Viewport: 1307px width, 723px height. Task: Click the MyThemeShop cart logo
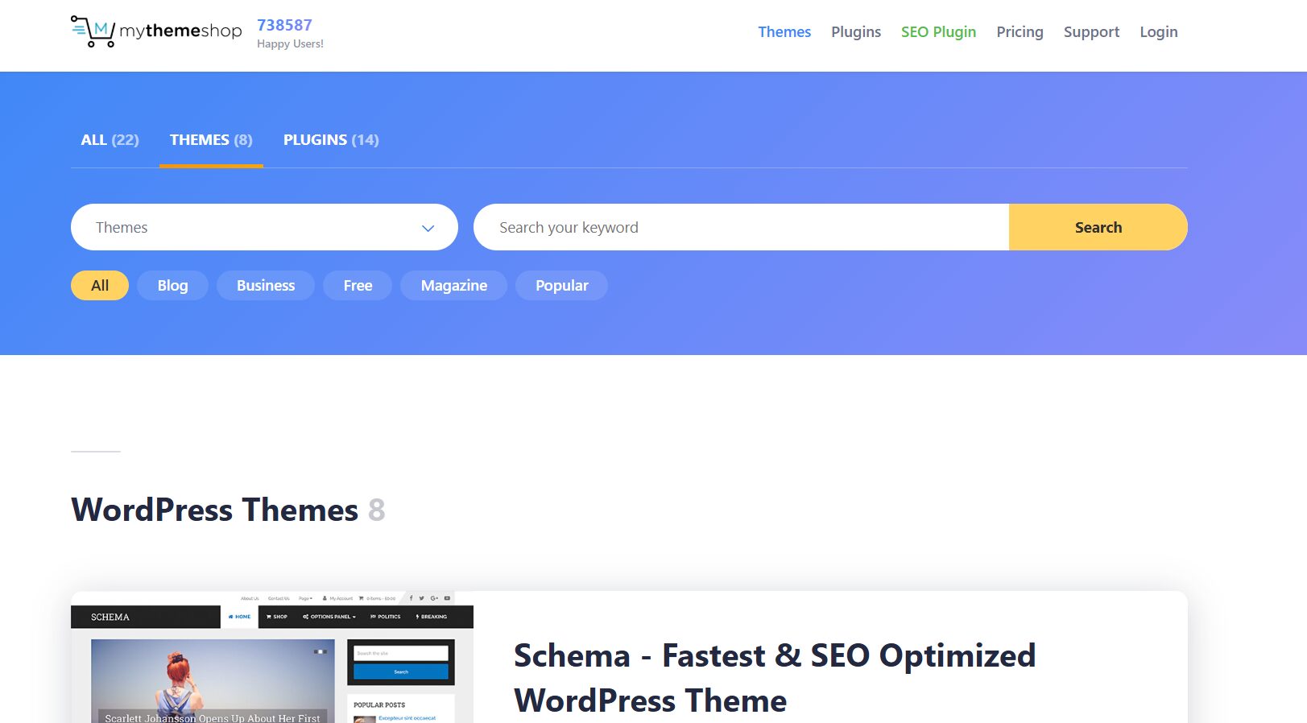(155, 31)
